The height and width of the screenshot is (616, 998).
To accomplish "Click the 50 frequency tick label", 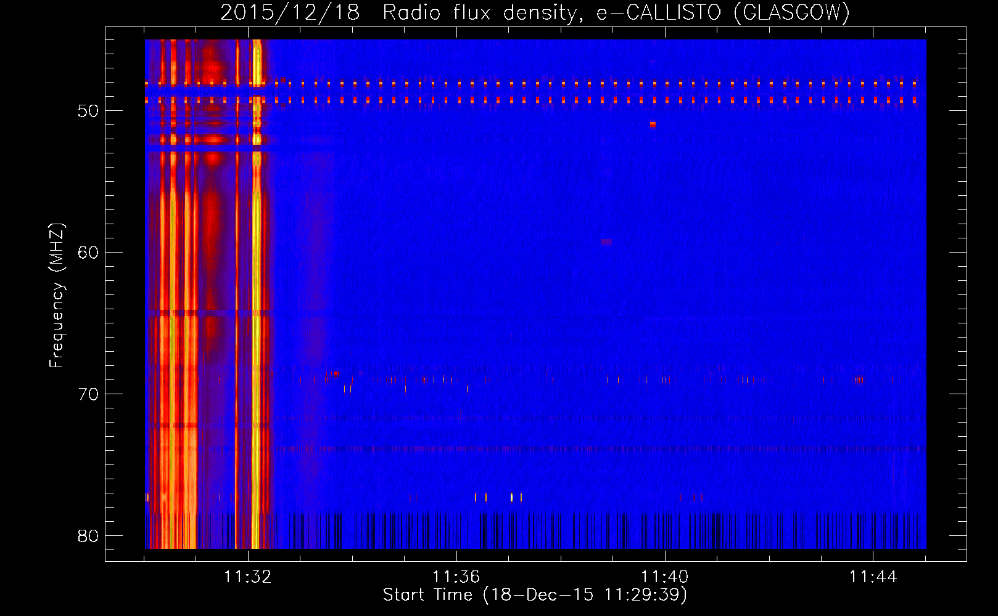I will [x=88, y=111].
